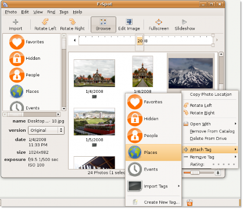Open the View menu

pyautogui.click(x=38, y=12)
